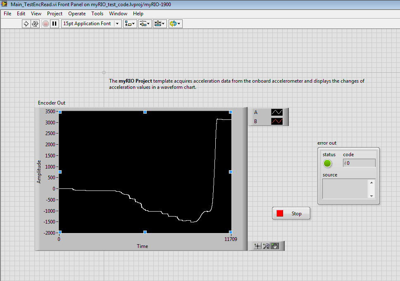Click the error code numeric field
400x281 pixels.
pyautogui.click(x=359, y=163)
